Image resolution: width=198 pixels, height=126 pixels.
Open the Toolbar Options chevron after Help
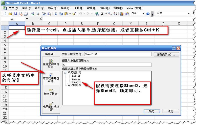[x=152, y=14]
